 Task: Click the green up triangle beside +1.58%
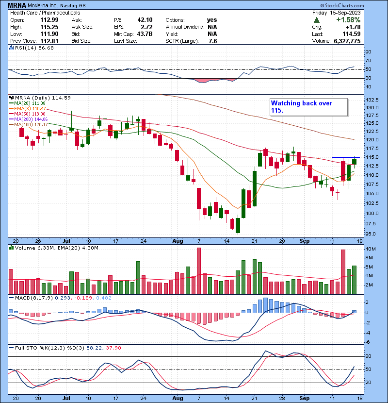(317, 20)
